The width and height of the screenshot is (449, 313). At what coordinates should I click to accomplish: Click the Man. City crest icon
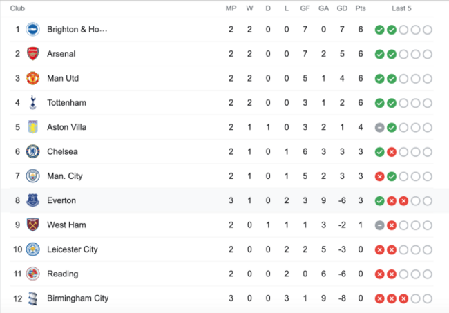[x=32, y=176]
